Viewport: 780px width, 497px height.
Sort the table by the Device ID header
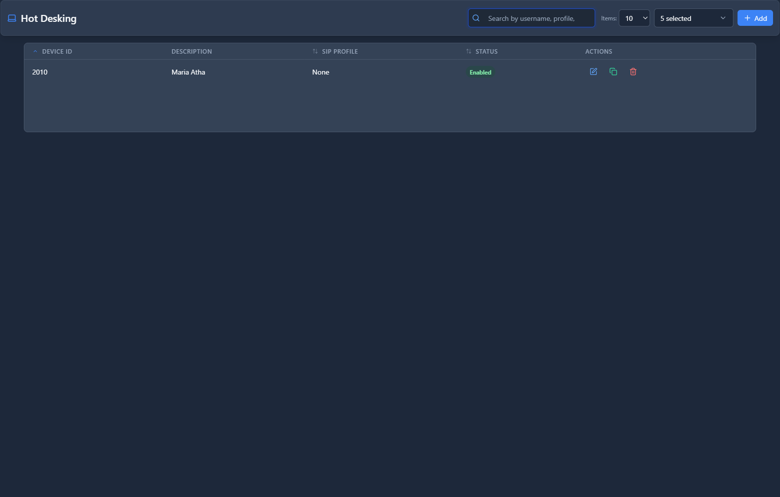click(57, 52)
